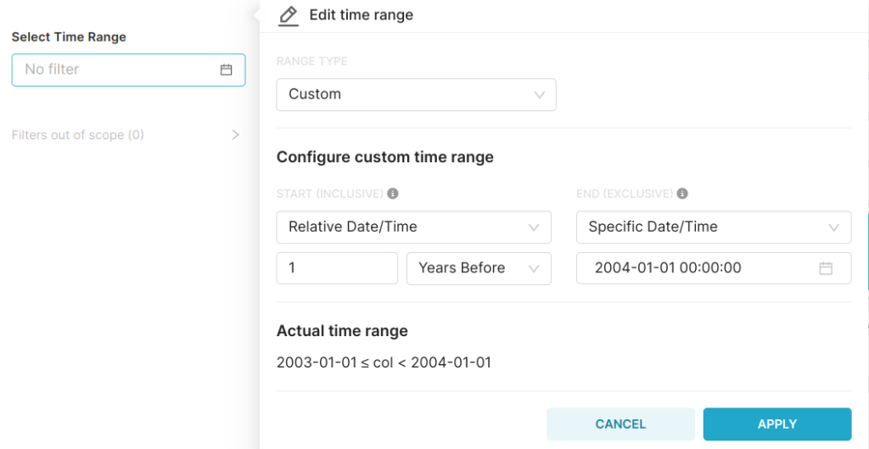Click the Actual time range heading
The height and width of the screenshot is (449, 869).
click(x=342, y=331)
